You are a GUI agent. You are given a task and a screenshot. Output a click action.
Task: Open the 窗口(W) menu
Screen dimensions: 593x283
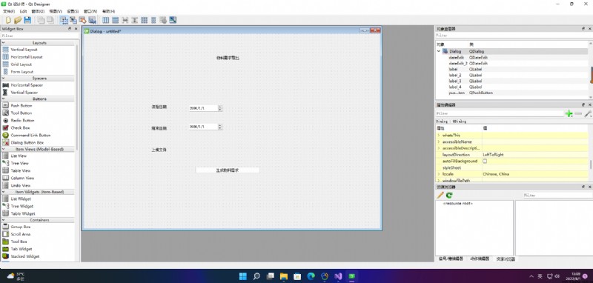click(x=90, y=11)
